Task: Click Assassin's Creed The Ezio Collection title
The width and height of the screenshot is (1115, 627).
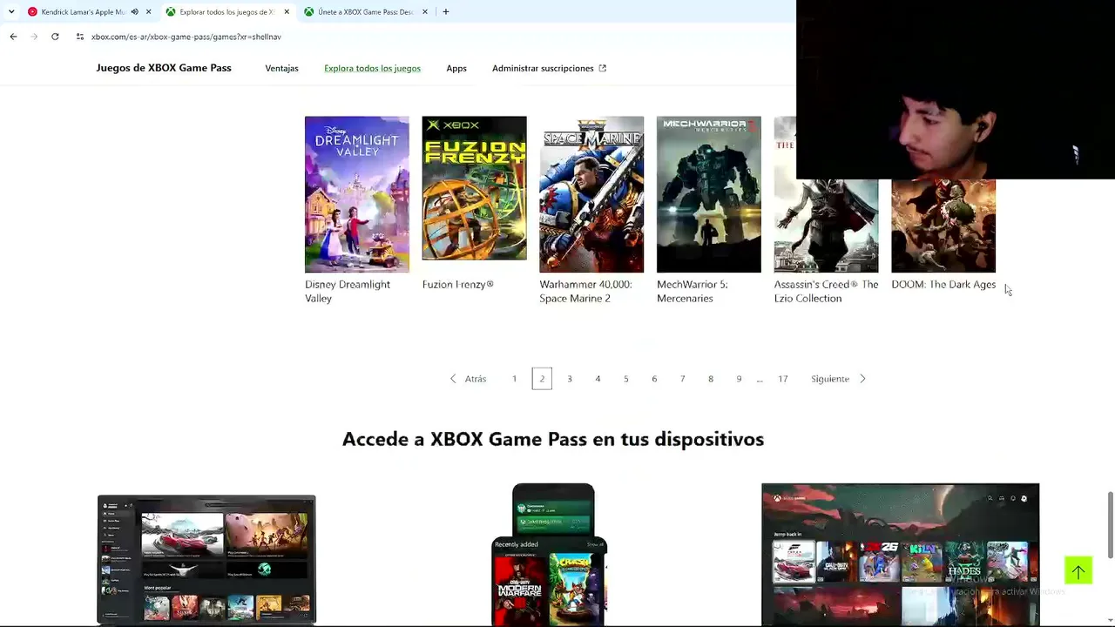Action: 826,291
